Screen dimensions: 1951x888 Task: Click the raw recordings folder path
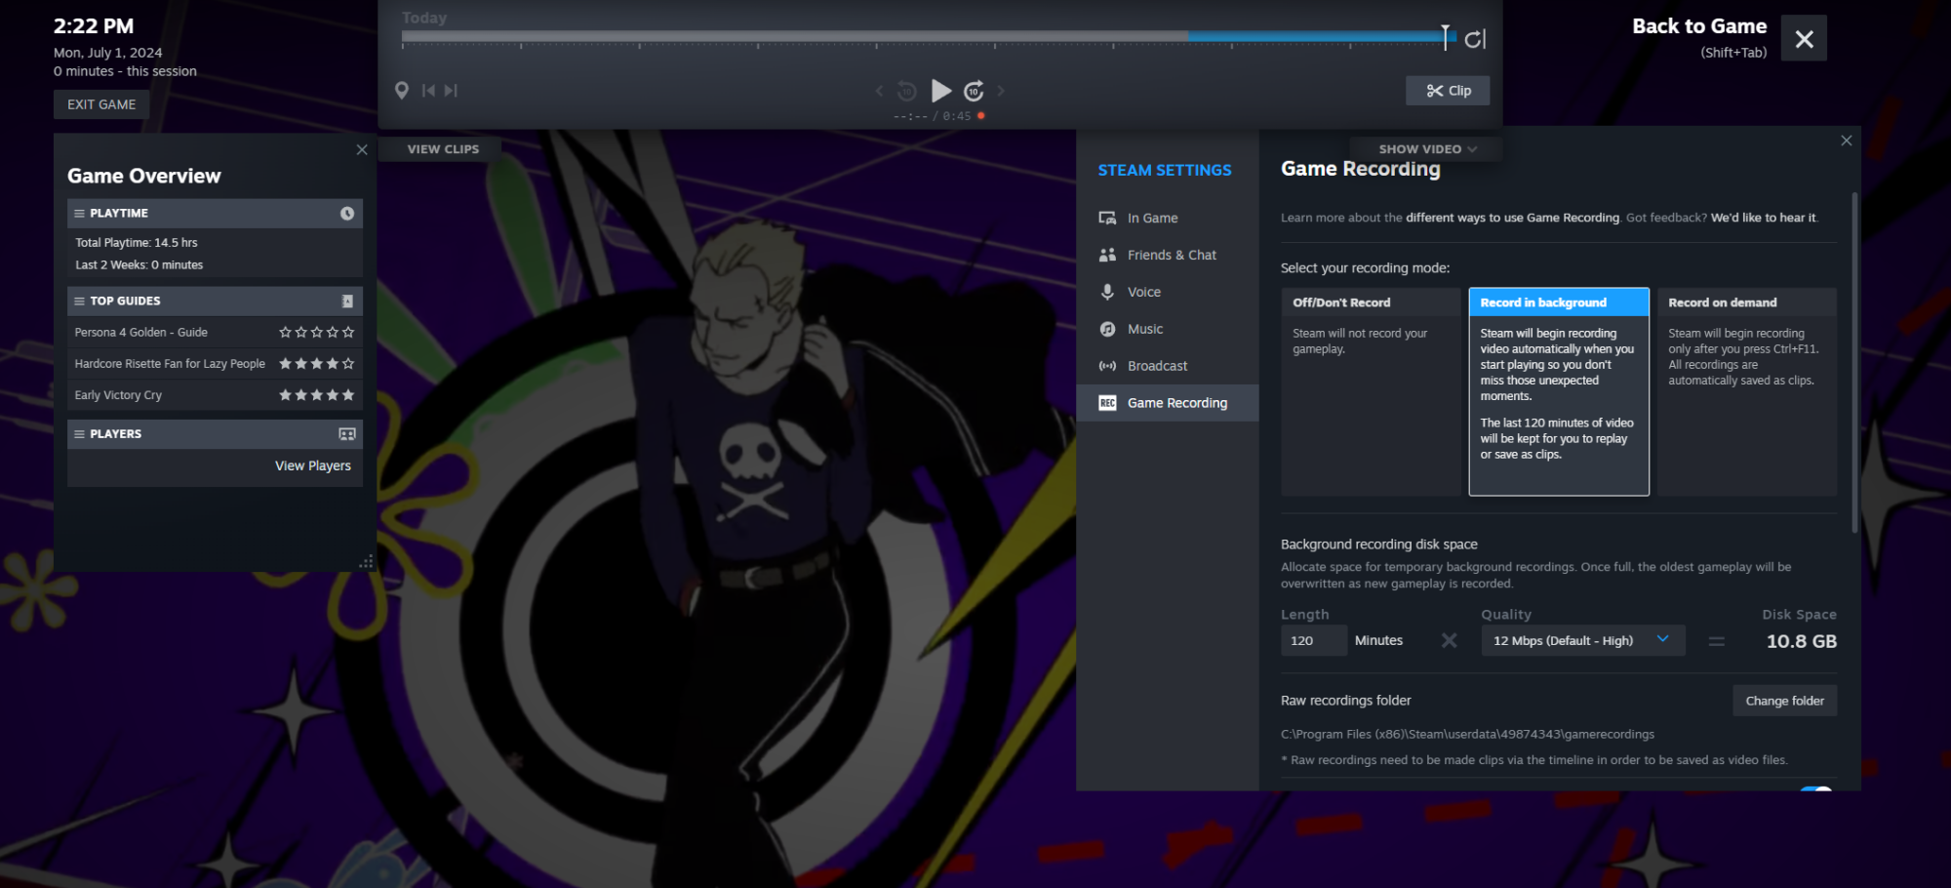click(x=1467, y=735)
